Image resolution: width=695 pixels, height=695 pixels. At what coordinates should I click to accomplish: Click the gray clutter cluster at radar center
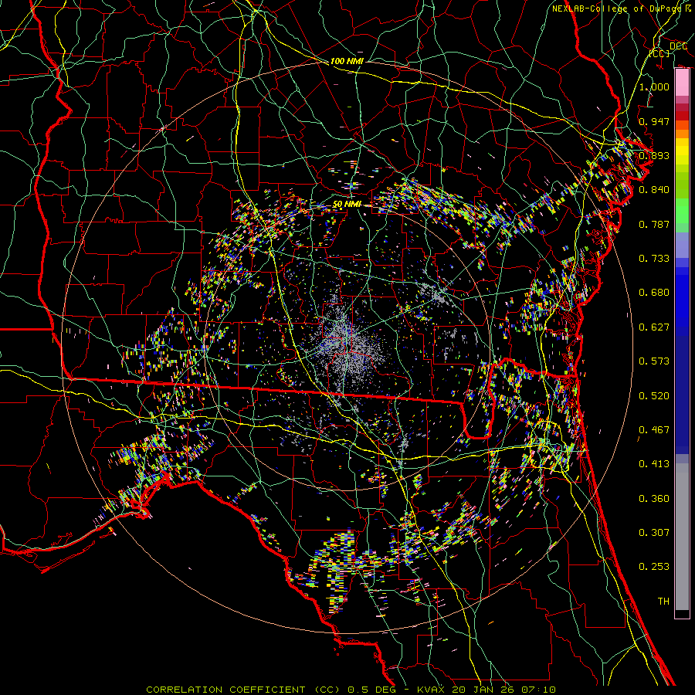coord(343,340)
